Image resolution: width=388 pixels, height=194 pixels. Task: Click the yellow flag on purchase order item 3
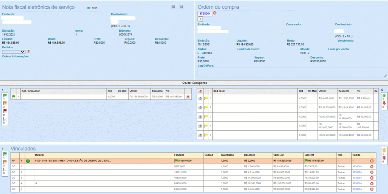click(x=206, y=117)
